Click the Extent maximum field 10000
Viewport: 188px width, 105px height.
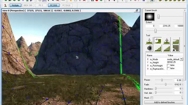[x=179, y=26]
